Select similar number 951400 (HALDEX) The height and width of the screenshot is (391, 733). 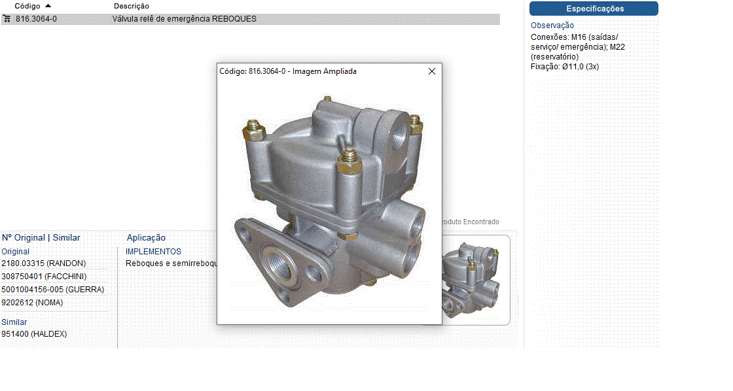34,334
